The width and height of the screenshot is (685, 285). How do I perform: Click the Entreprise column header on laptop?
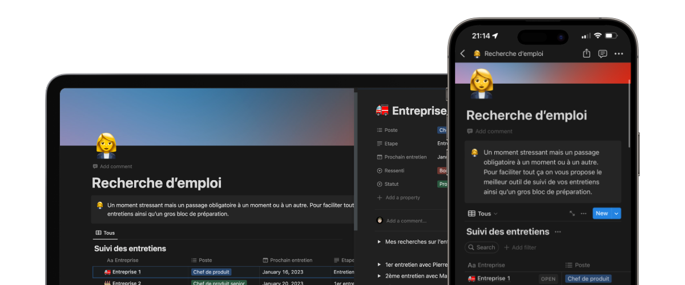pos(123,260)
